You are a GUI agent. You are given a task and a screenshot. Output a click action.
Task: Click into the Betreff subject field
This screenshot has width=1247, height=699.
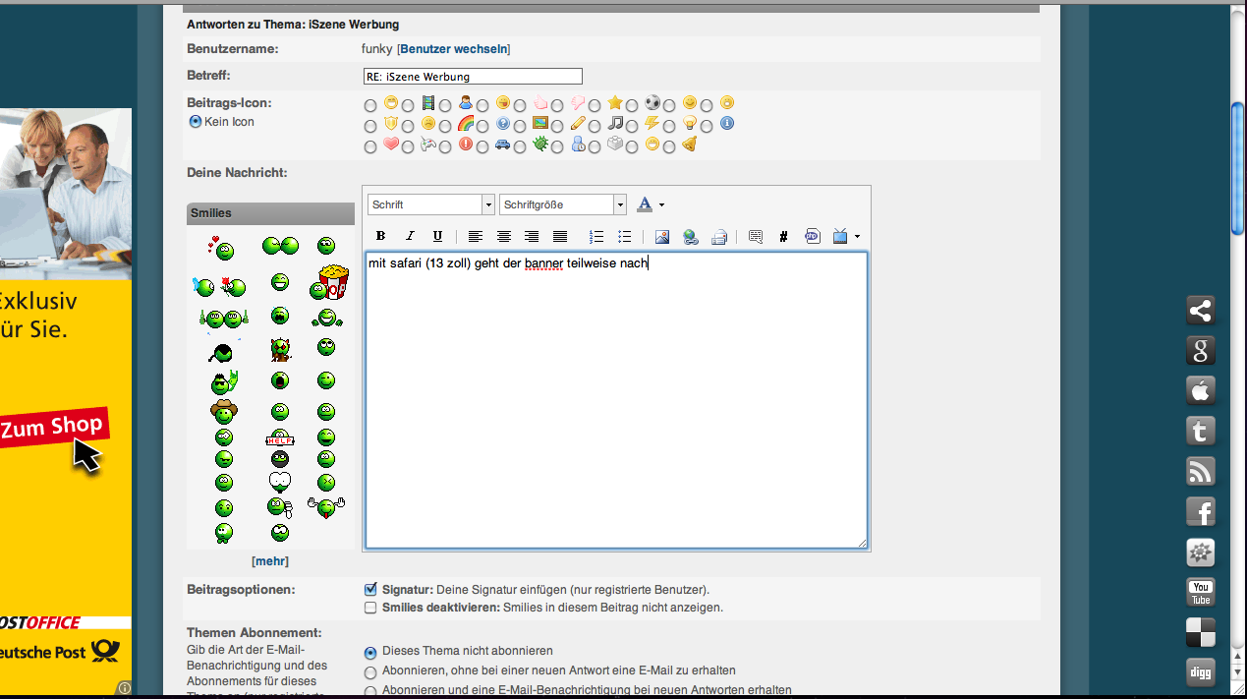473,77
